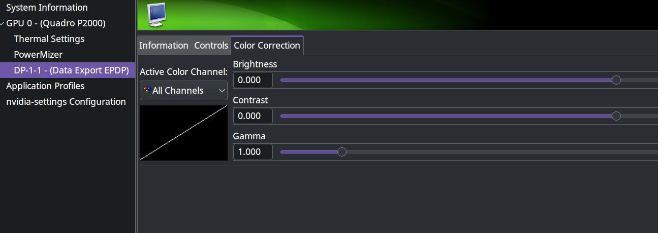Select PowerMizer in the sidebar
The image size is (658, 233).
38,54
